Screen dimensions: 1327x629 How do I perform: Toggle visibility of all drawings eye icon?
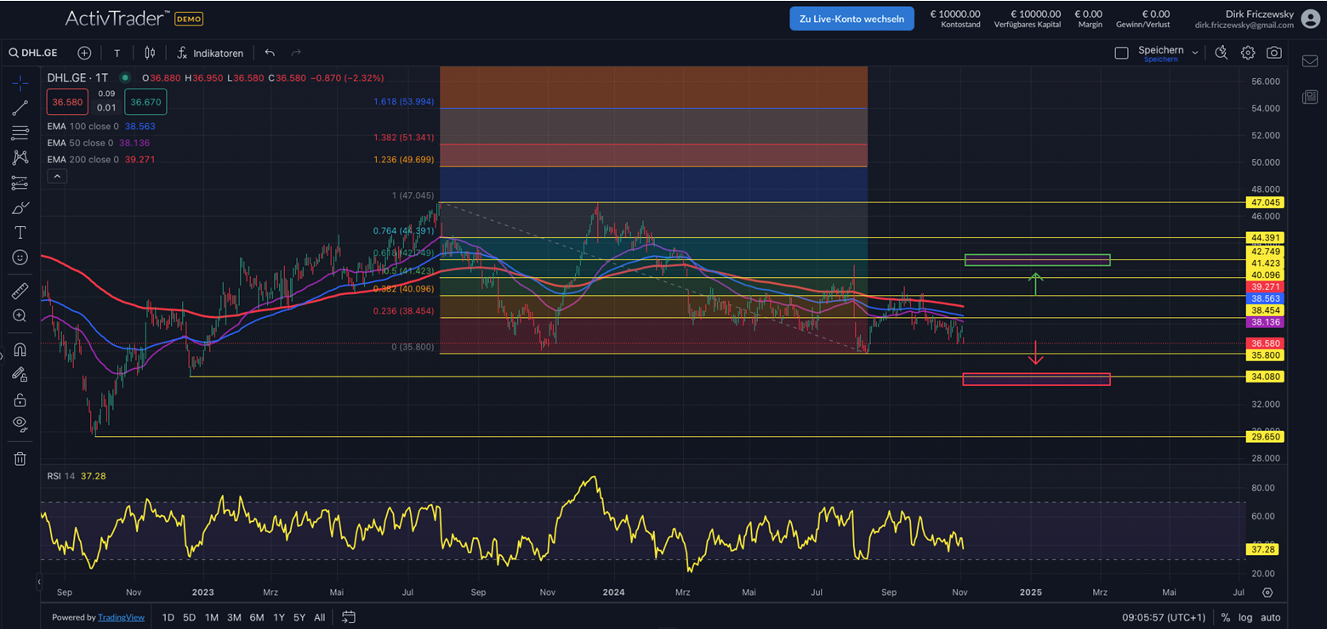[x=20, y=423]
